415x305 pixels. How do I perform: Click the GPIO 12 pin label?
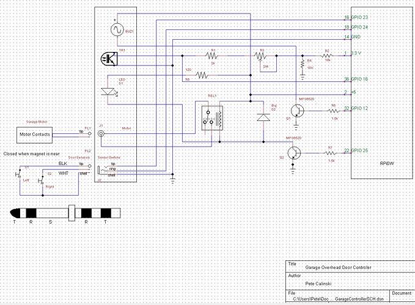click(x=359, y=108)
